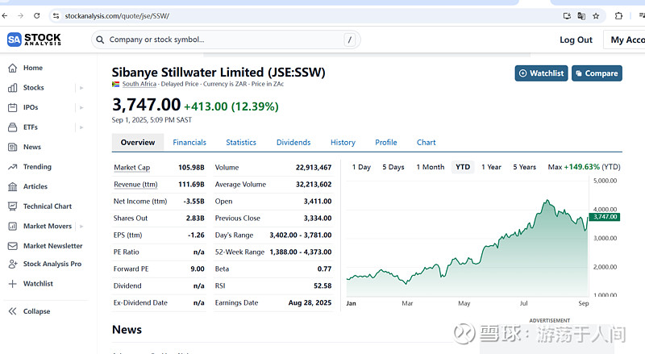Expand the ETFs submenu arrow

pyautogui.click(x=81, y=127)
